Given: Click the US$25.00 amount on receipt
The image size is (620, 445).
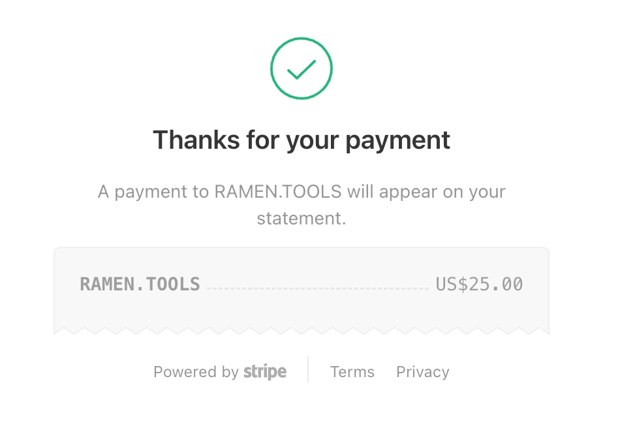Looking at the screenshot, I should click(x=479, y=284).
